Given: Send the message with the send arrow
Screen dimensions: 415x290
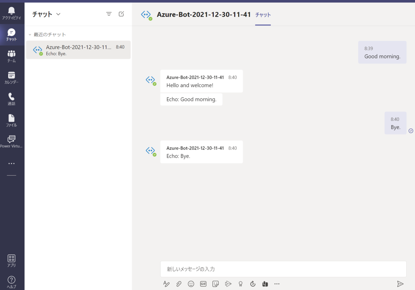Looking at the screenshot, I should [x=400, y=284].
